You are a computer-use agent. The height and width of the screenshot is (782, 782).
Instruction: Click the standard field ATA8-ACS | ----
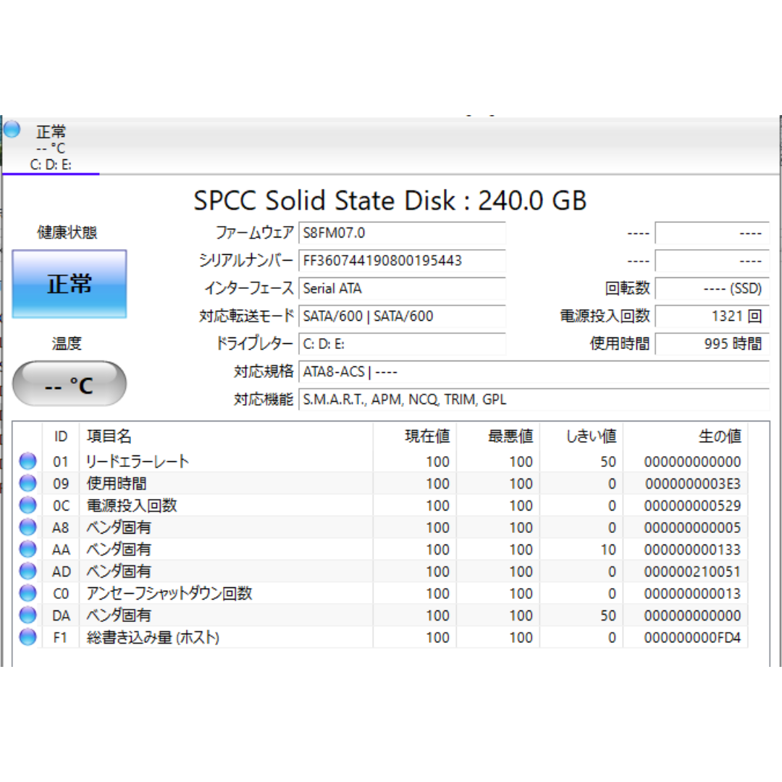(x=534, y=372)
